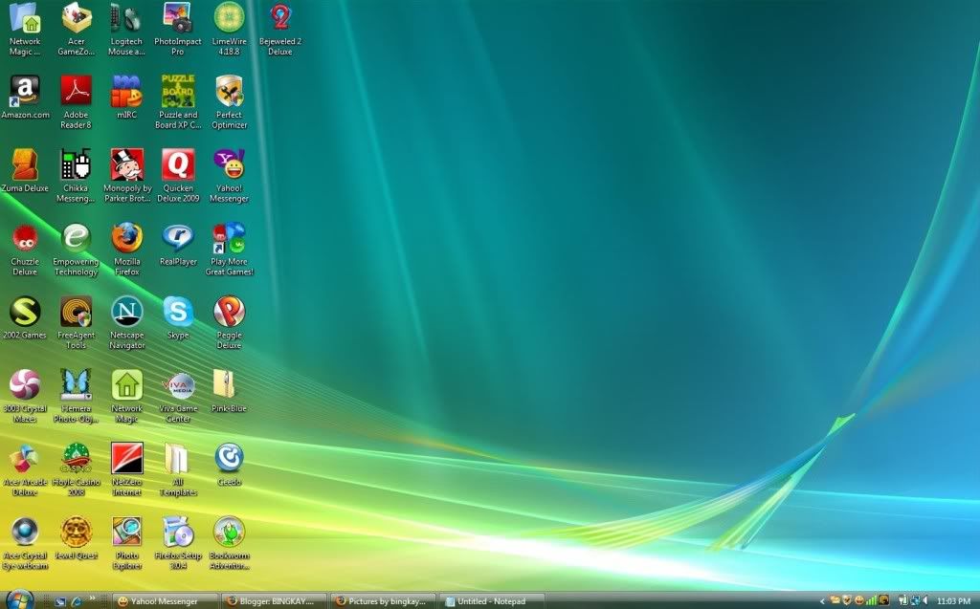The height and width of the screenshot is (609, 980).
Task: Select the Peggle Deluxe desktop icon
Action: pos(230,322)
